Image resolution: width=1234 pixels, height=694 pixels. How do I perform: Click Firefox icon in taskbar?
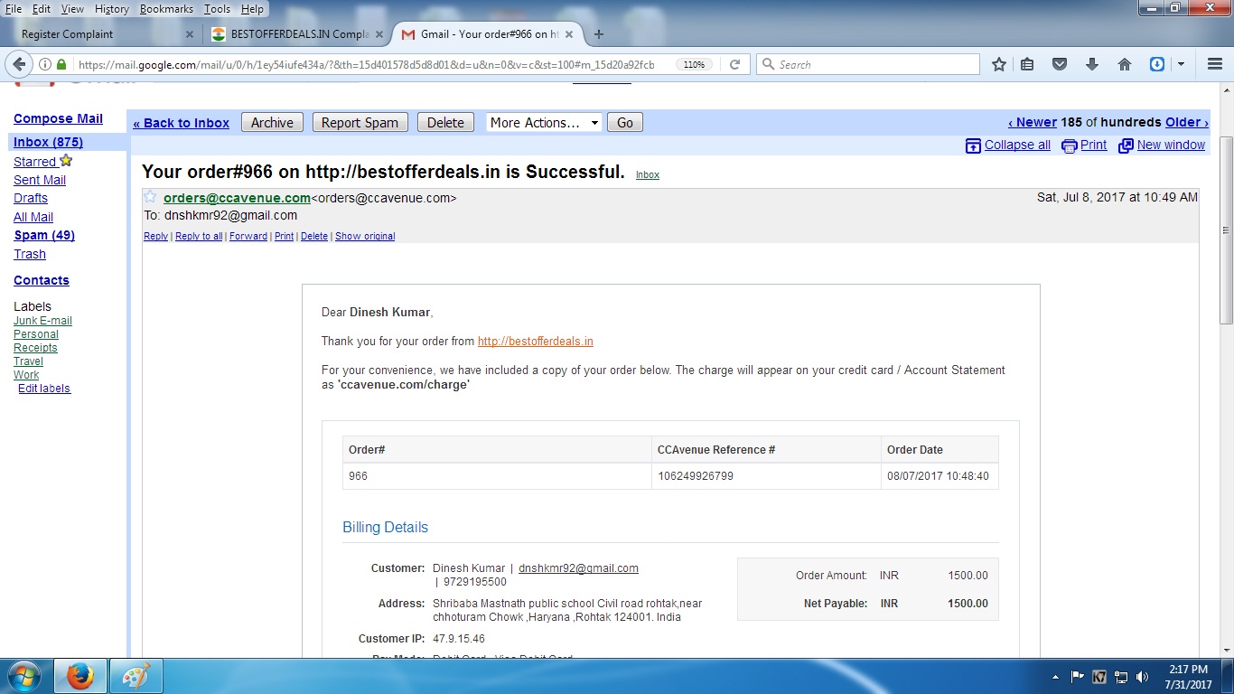[80, 676]
